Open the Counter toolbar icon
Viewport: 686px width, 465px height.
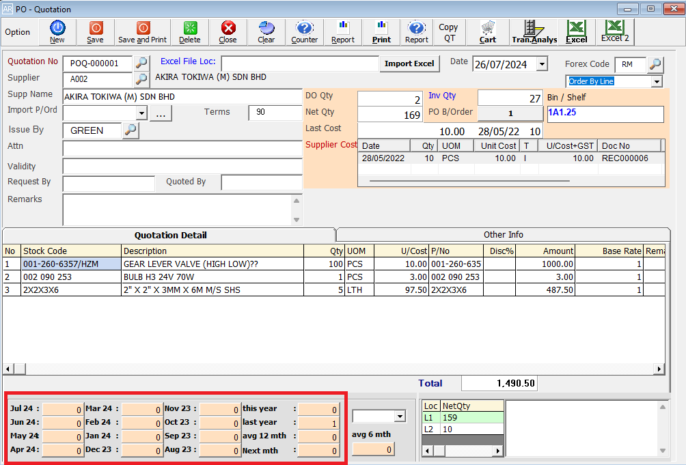[x=305, y=32]
